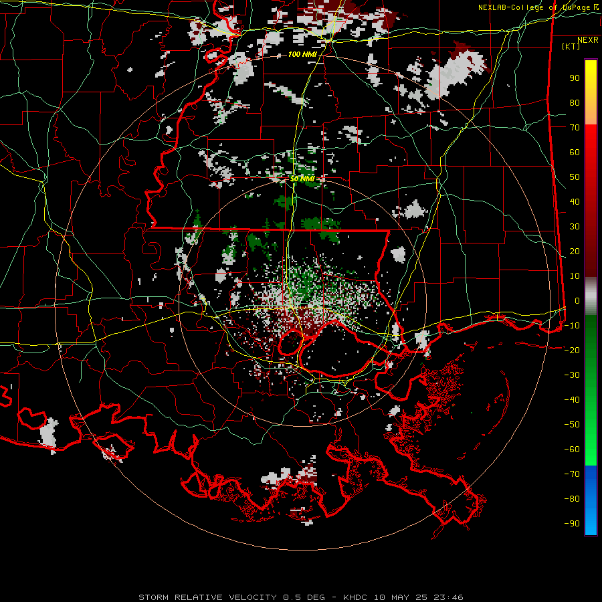Click the -80 knot scale label
This screenshot has height=602, width=602.
point(572,499)
